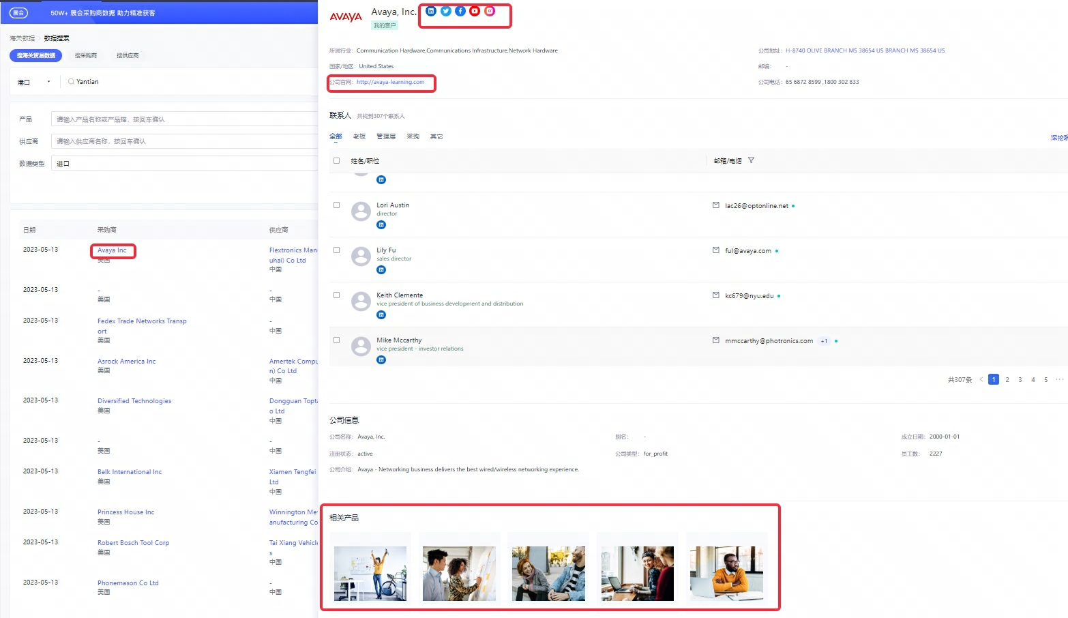Image resolution: width=1068 pixels, height=618 pixels.
Task: Open the Avaya Inc buyer link
Action: (112, 250)
